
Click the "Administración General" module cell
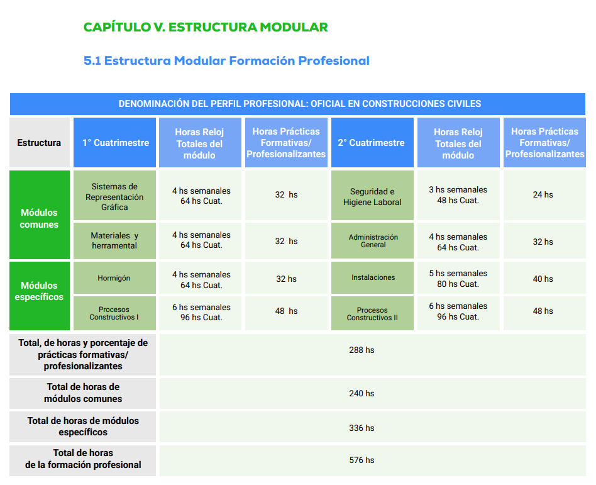click(x=372, y=241)
